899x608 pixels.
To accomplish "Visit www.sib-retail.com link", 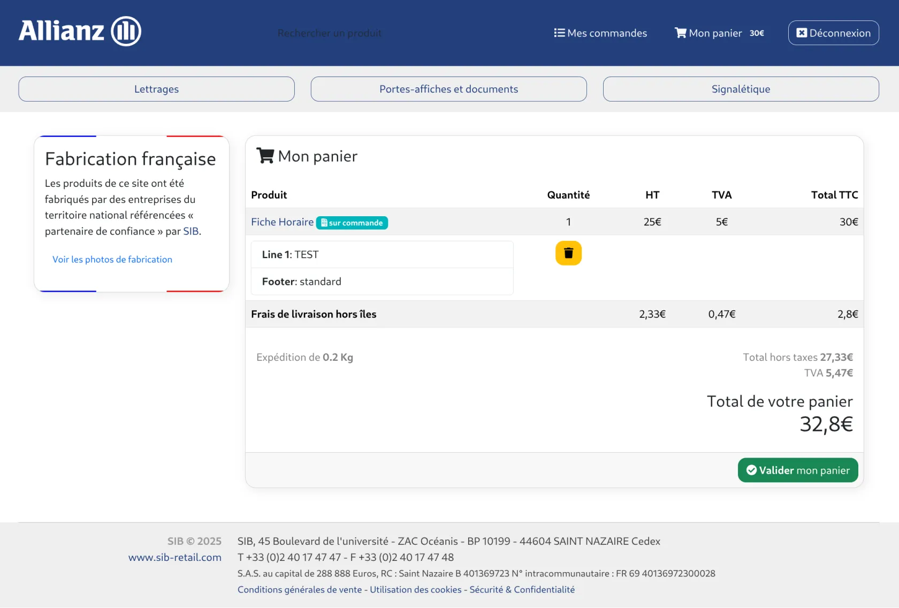I will point(174,558).
